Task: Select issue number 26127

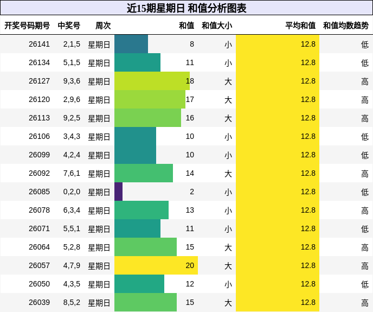Action: (39, 81)
